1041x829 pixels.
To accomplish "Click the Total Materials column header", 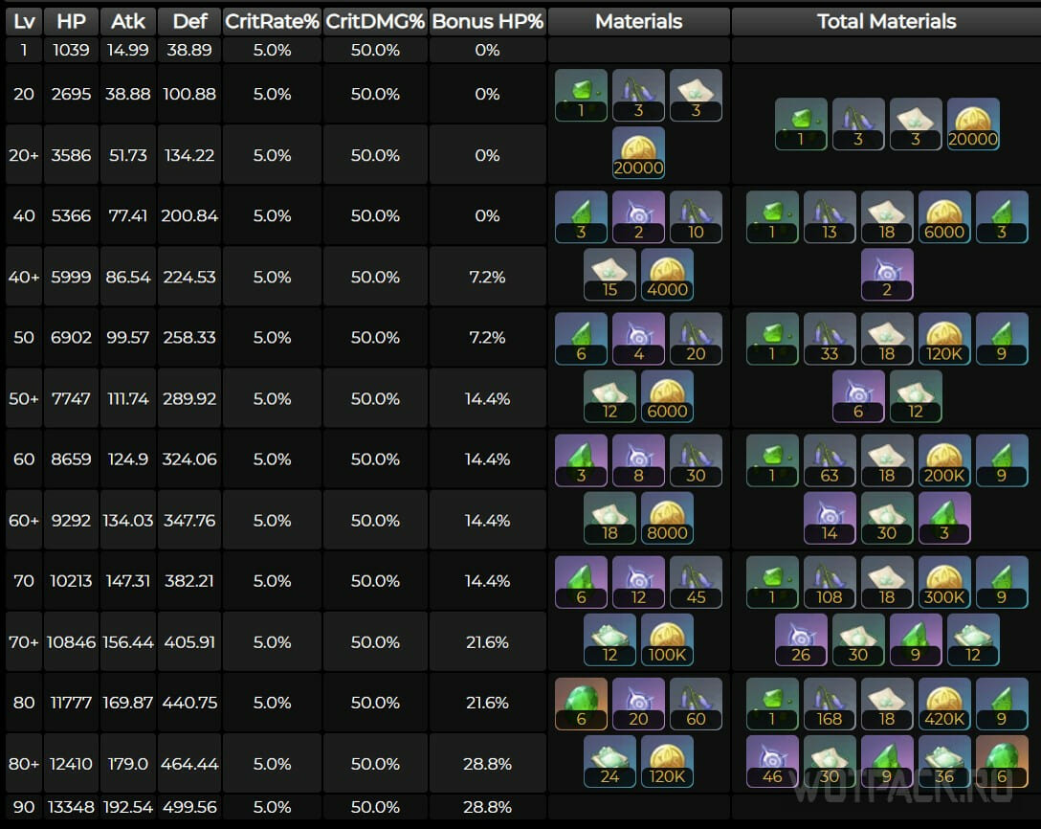I will [886, 21].
